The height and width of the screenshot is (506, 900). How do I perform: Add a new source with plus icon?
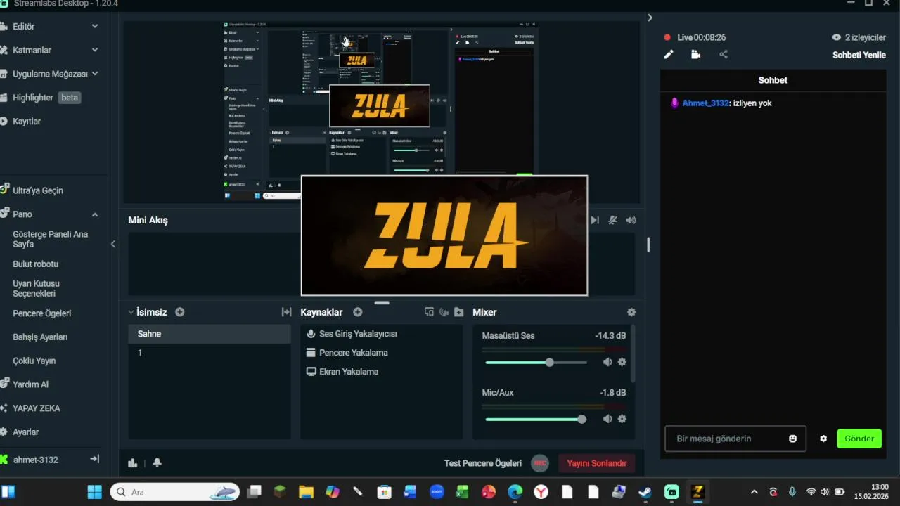[x=358, y=312]
